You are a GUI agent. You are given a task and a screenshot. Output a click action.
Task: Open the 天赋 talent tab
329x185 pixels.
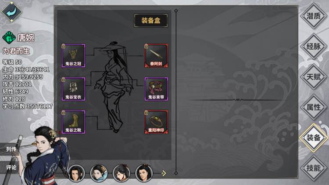click(314, 77)
